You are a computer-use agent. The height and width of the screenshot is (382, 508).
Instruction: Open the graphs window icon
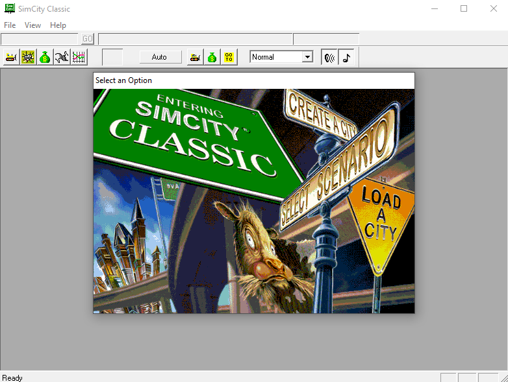click(x=79, y=57)
